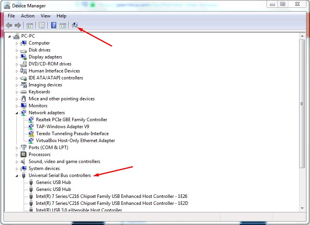
Task: Click the Properties toolbar icon
Action: point(42,25)
